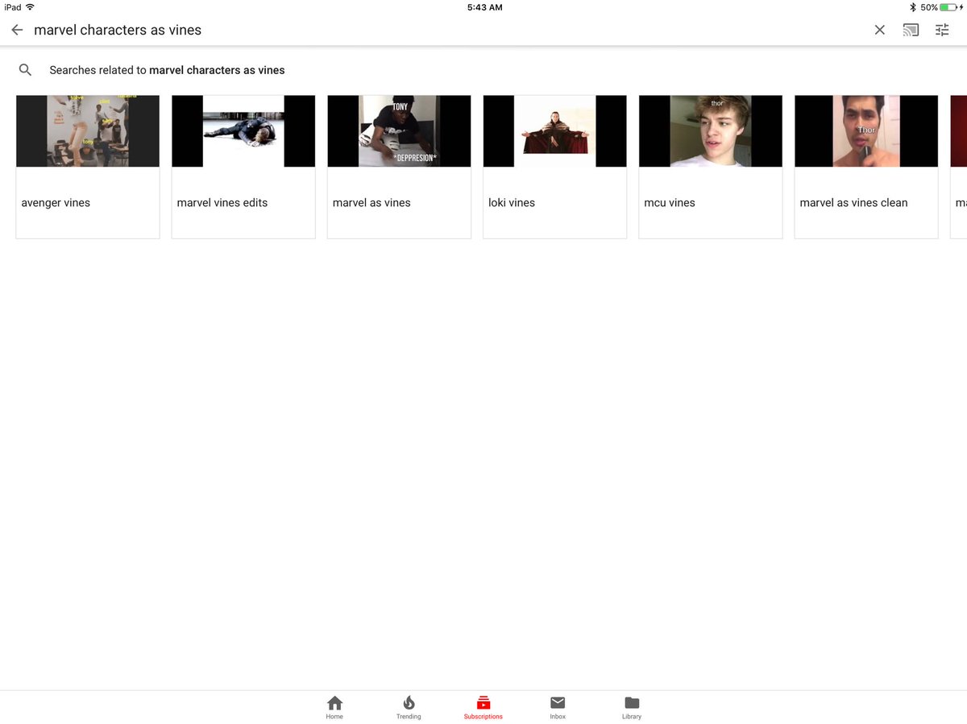Open loki vines thumbnail
The image size is (967, 724).
click(x=554, y=131)
